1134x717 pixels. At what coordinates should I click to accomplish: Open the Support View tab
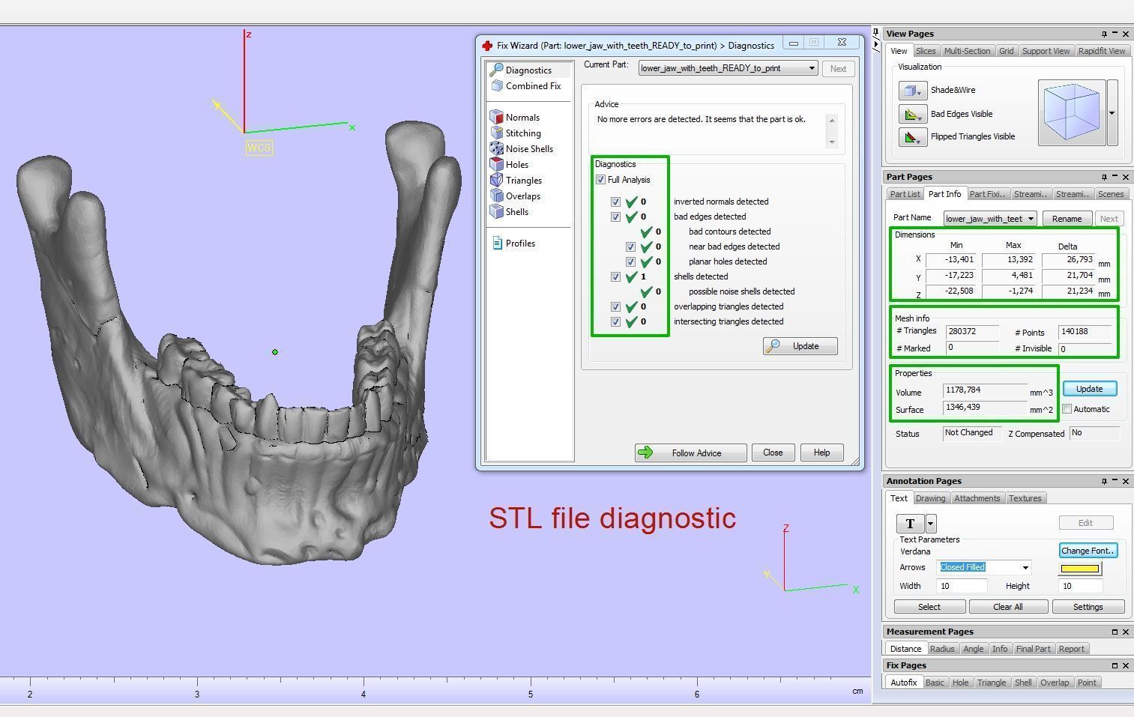pyautogui.click(x=1046, y=51)
